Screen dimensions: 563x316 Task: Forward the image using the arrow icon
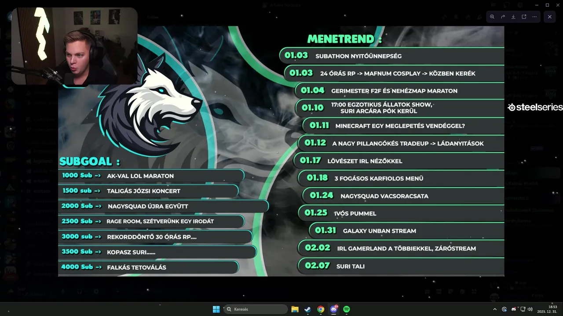tap(503, 17)
